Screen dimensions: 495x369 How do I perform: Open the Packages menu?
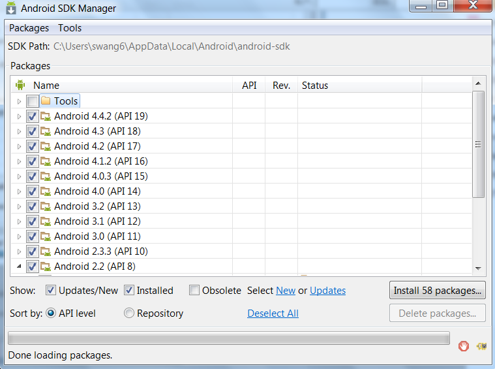pyautogui.click(x=29, y=28)
